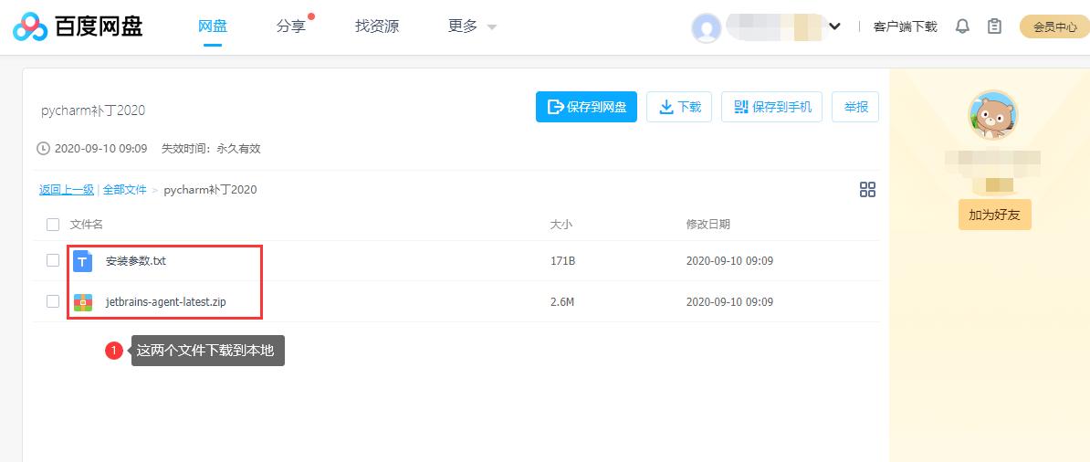Click the 下载 download button
Viewport: 1090px width, 462px height.
pyautogui.click(x=679, y=107)
